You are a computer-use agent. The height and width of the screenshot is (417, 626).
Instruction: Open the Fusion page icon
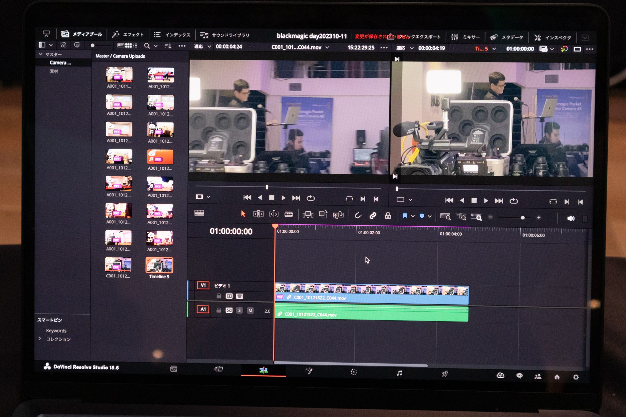(309, 371)
